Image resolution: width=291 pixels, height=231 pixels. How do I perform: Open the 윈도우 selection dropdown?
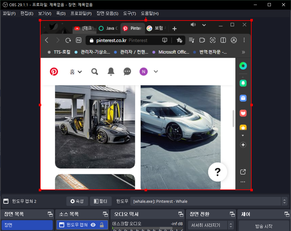(208, 201)
